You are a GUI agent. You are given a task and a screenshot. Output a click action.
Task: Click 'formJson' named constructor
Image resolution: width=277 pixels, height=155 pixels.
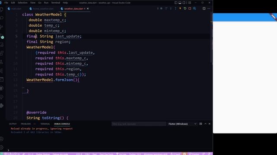(64, 80)
